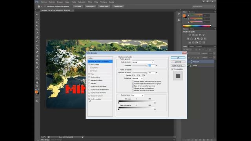
Task: Select the Lasso tool
Action: pos(37,22)
